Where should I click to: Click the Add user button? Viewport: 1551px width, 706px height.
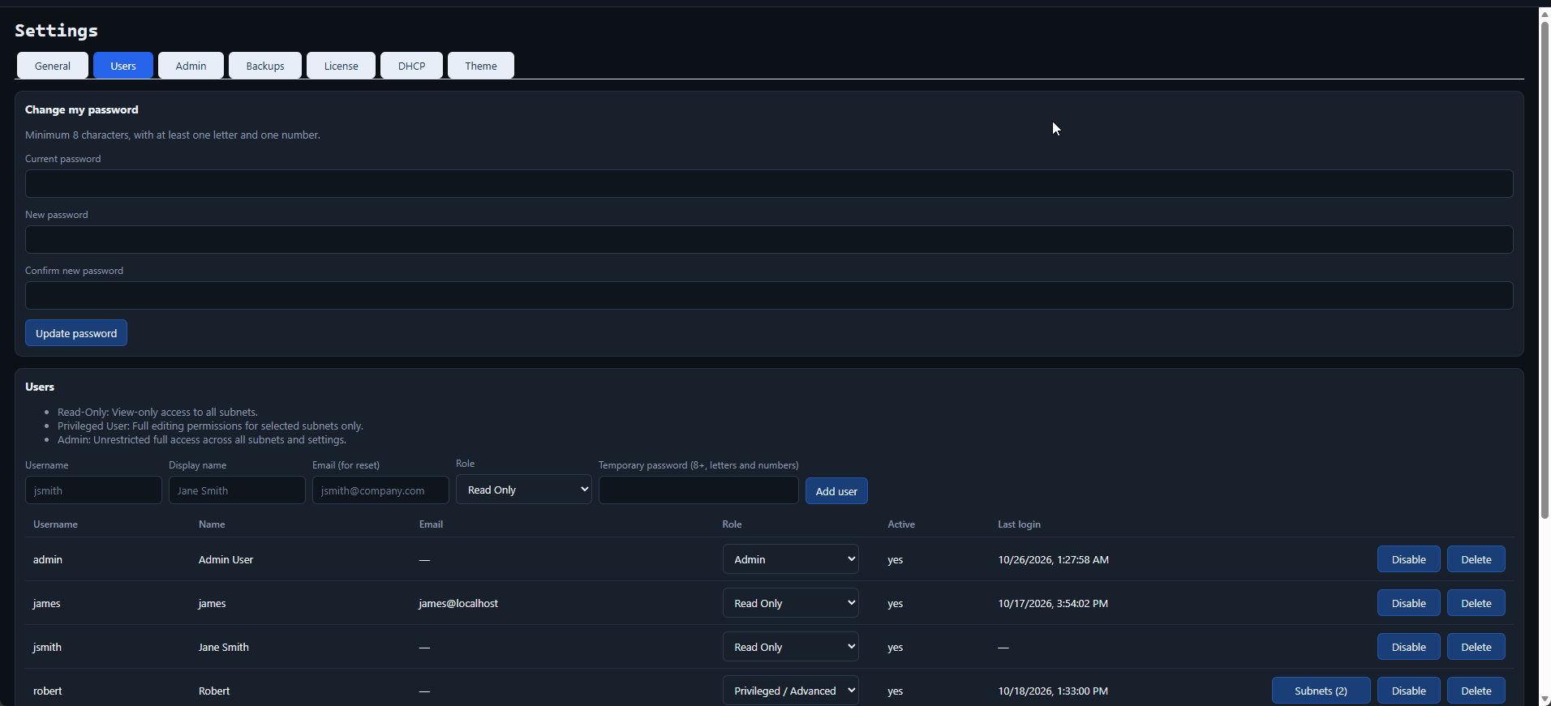(836, 491)
